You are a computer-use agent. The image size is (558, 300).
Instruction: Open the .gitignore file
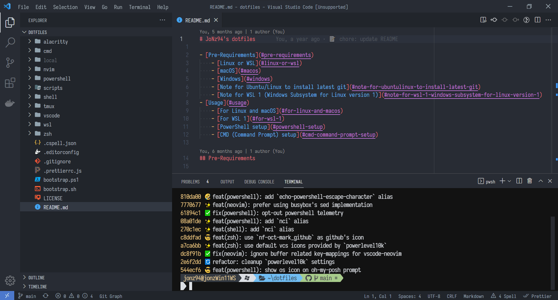click(96, 161)
